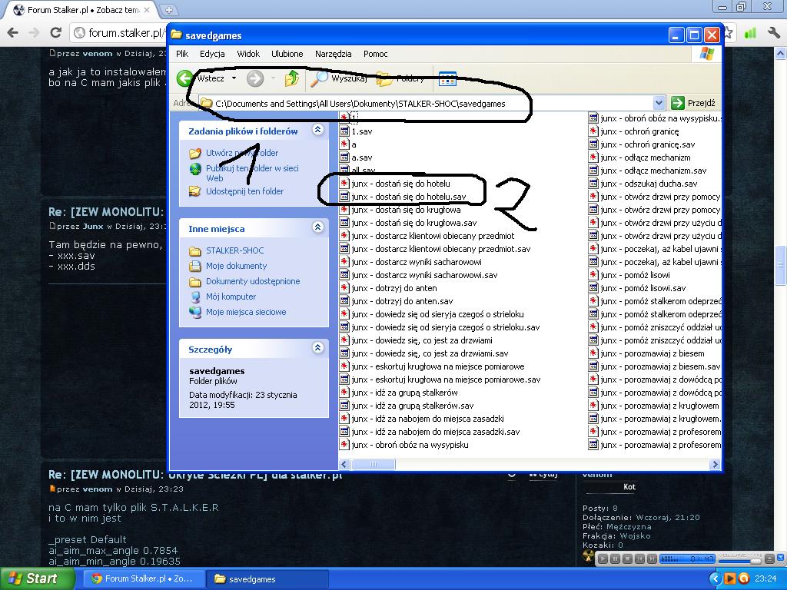
Task: Select 'junx - dostań się do kruglowa.sav'
Action: click(409, 223)
